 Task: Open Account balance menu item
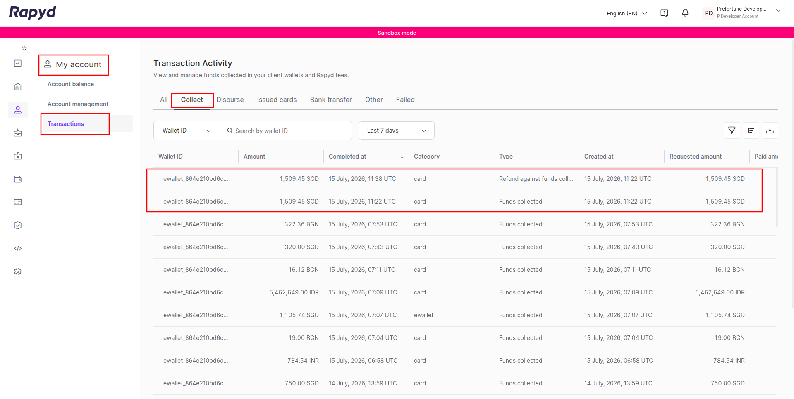[71, 84]
